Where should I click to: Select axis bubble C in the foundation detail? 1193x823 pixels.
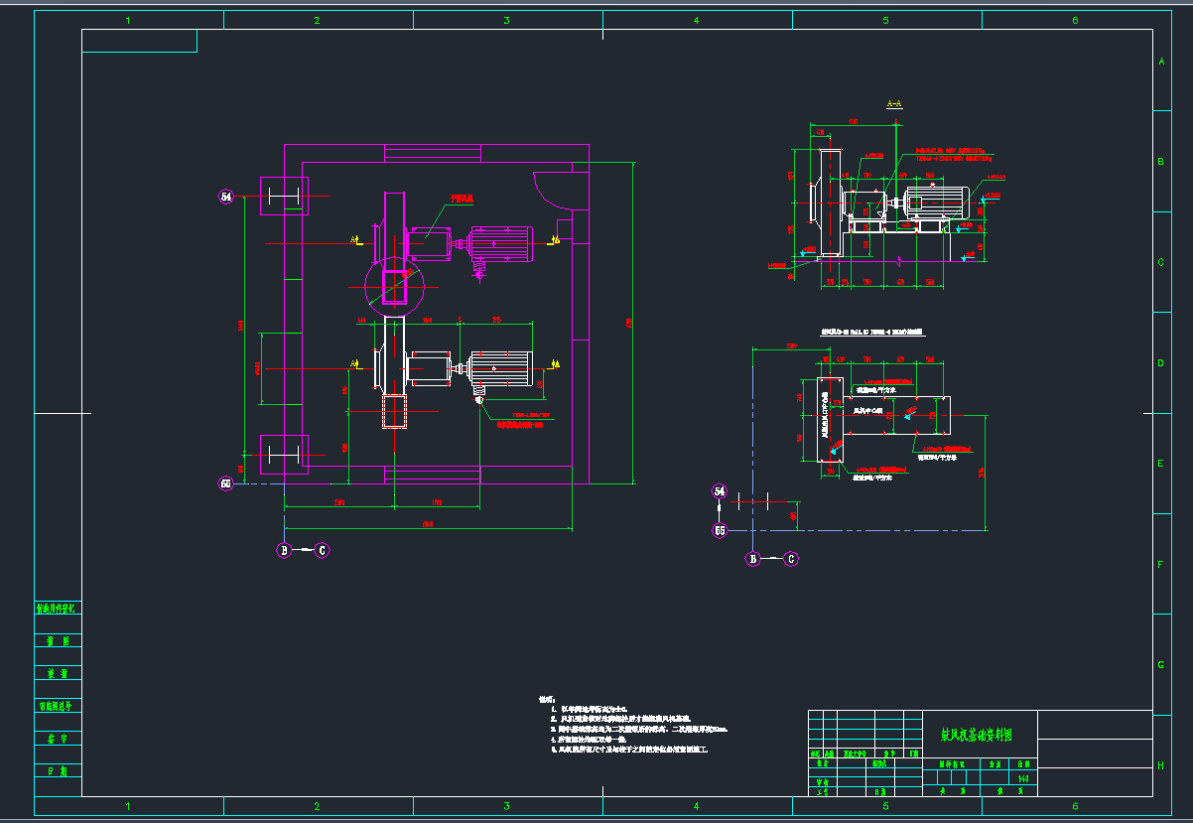click(791, 559)
